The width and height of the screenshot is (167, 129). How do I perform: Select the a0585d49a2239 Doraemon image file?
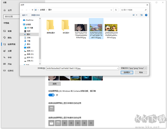tap(111, 31)
